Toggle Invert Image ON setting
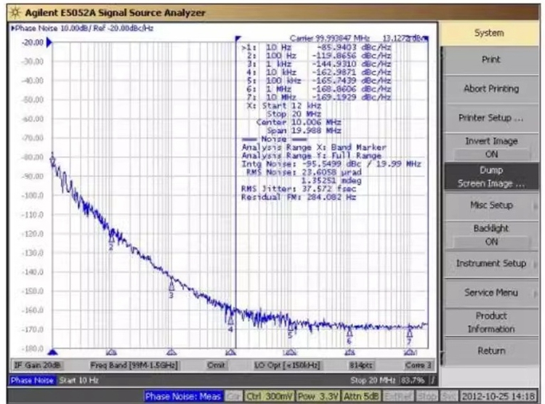Image resolution: width=545 pixels, height=404 pixels. click(490, 148)
